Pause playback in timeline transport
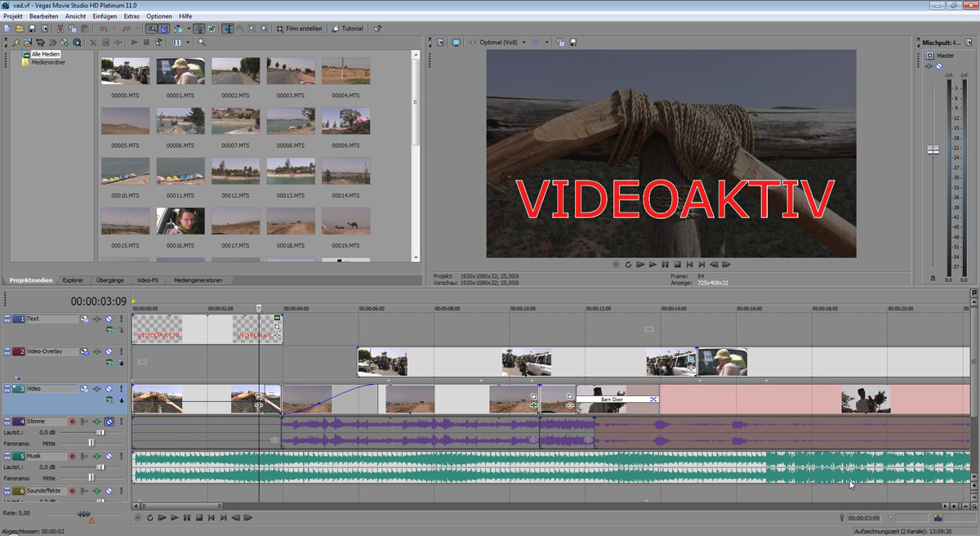The height and width of the screenshot is (536, 980). click(187, 517)
